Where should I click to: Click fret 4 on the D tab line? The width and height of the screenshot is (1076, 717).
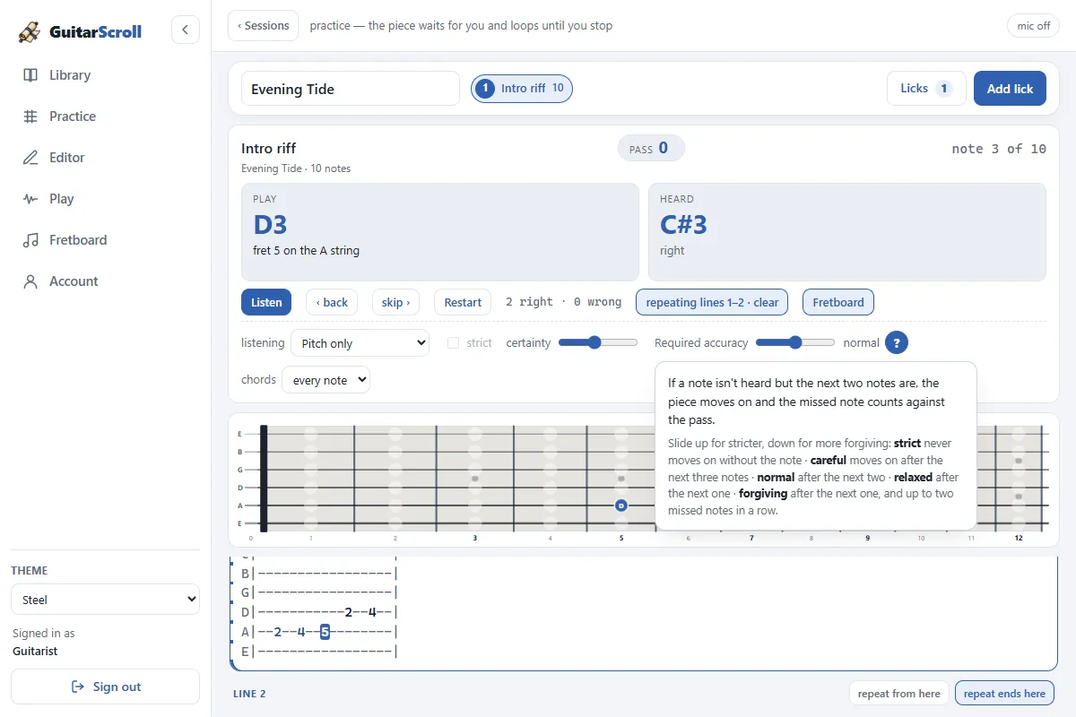[372, 612]
